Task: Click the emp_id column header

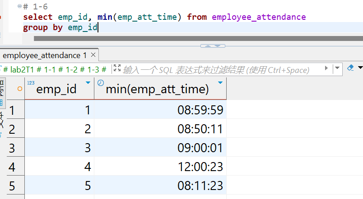Action: (x=56, y=89)
